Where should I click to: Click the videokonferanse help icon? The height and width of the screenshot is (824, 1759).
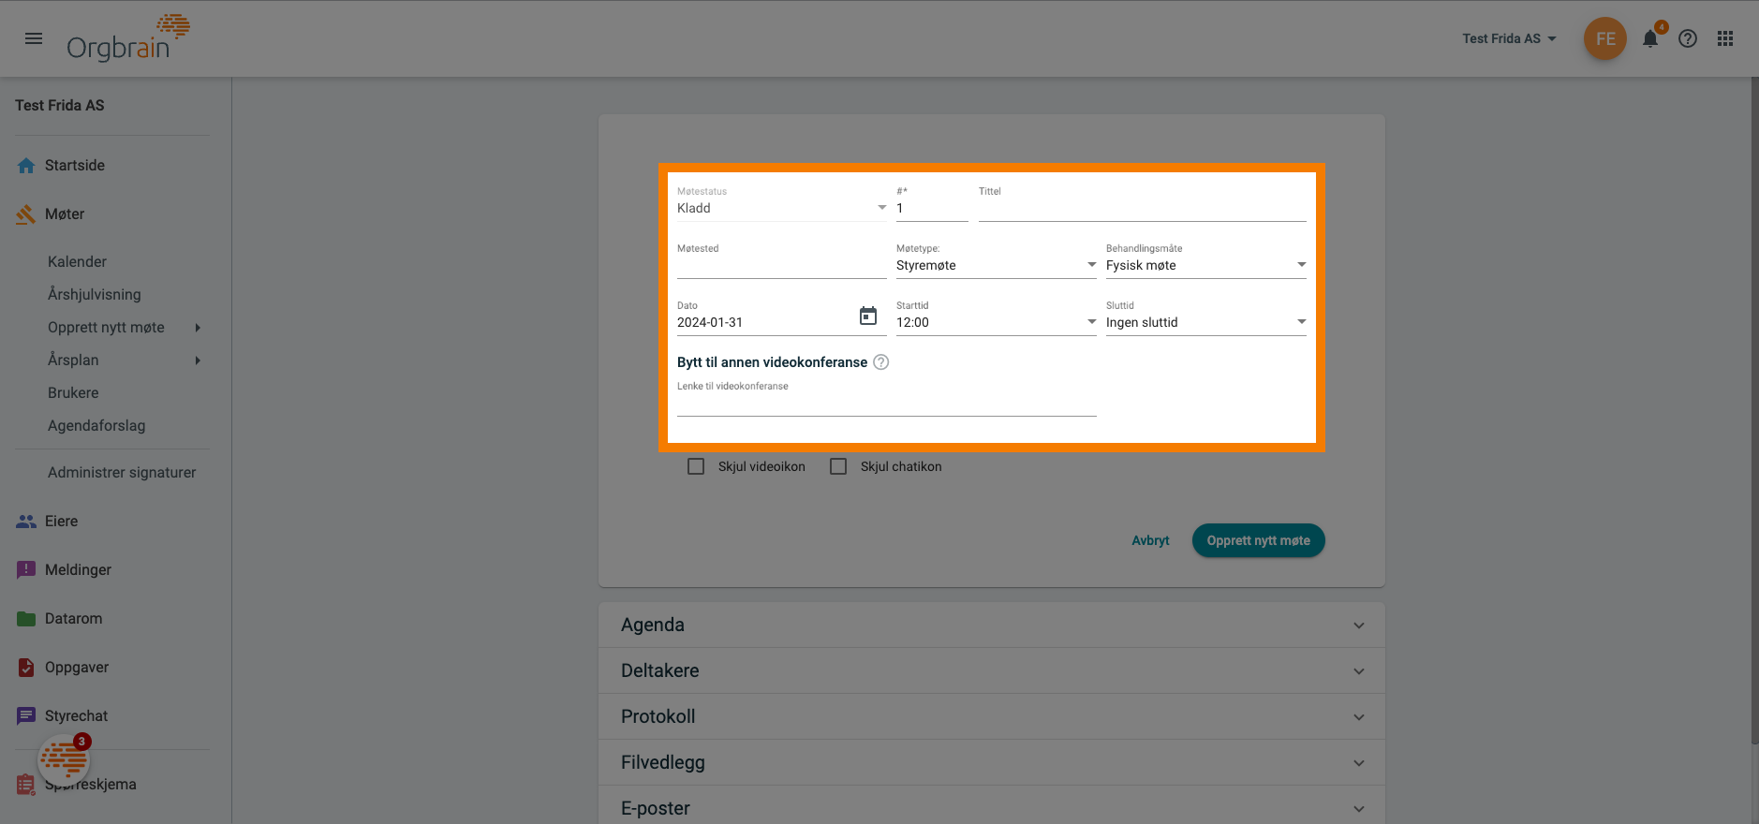click(x=881, y=362)
